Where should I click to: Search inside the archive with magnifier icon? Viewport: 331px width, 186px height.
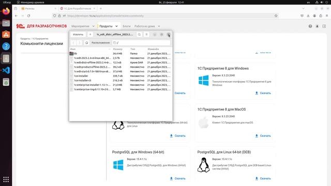[139, 35]
